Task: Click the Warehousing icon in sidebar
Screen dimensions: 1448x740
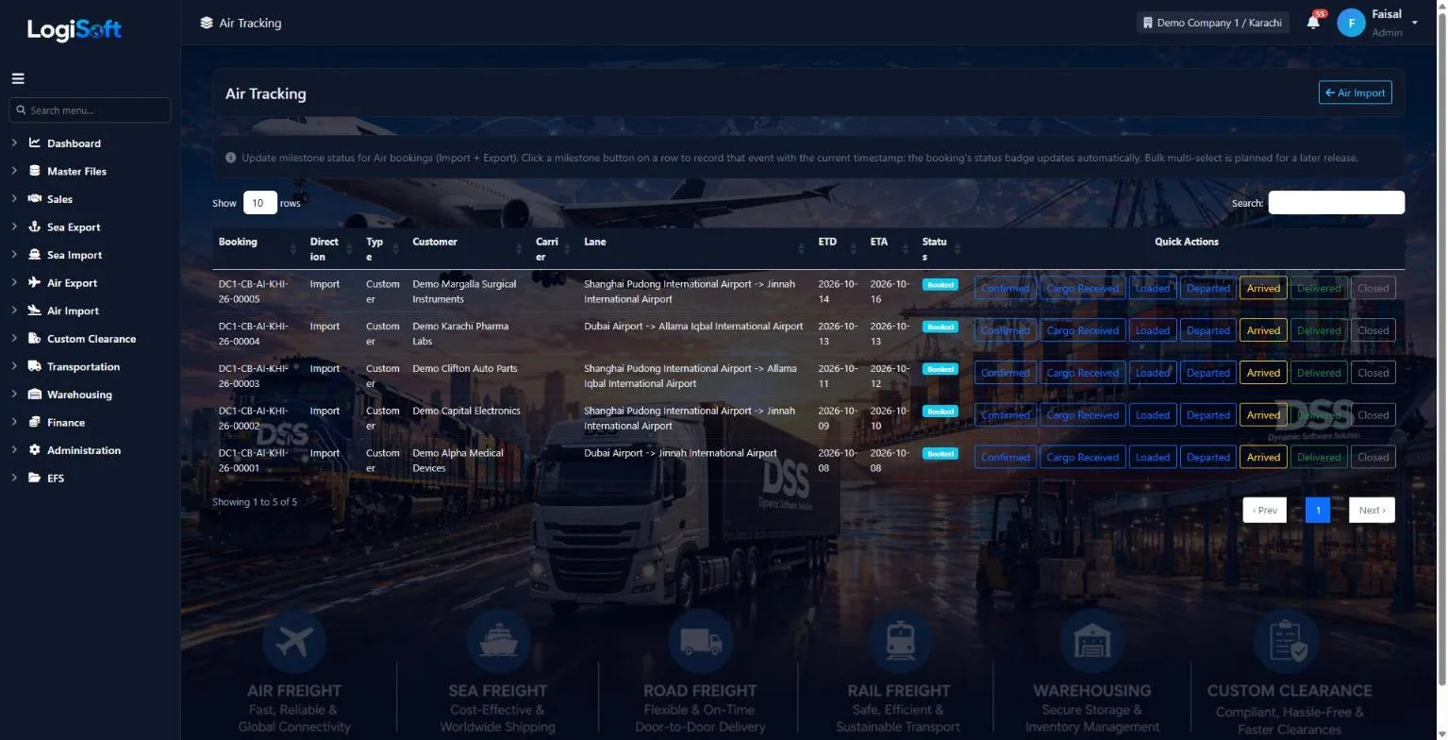Action: coord(35,395)
